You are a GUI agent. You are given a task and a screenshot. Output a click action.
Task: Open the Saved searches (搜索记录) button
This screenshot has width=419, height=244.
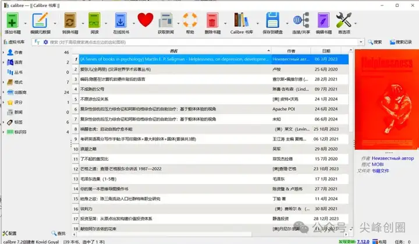[400, 42]
